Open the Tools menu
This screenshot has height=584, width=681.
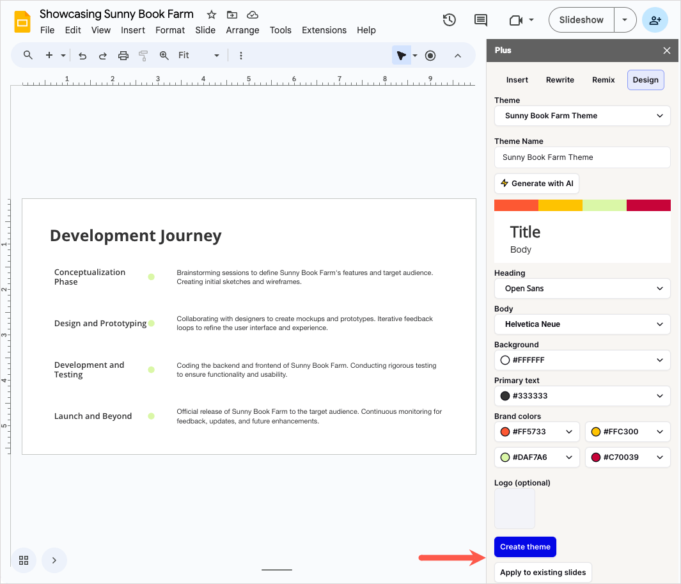pos(281,30)
